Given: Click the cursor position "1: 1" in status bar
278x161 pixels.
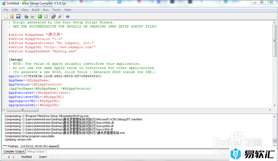Looking at the screenshot, I should pyautogui.click(x=11, y=157).
